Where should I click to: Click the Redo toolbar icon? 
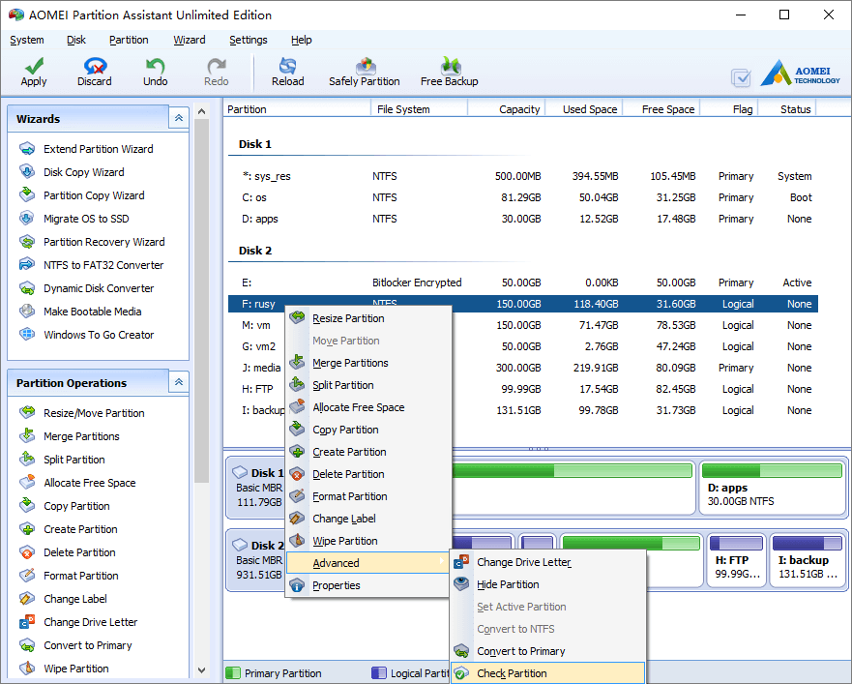point(215,70)
